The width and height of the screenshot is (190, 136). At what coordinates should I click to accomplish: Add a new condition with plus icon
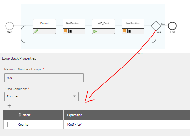pos(9,106)
